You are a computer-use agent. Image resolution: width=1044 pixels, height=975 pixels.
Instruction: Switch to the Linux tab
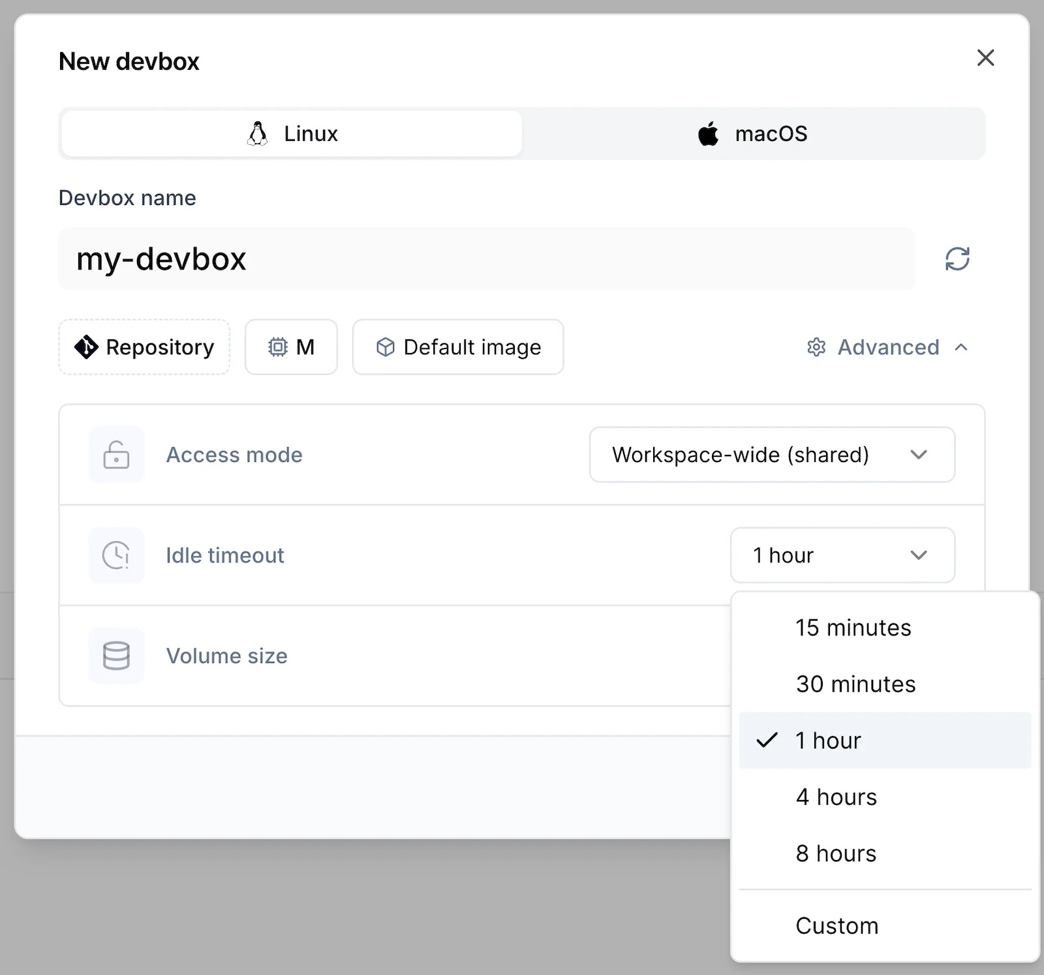coord(292,134)
